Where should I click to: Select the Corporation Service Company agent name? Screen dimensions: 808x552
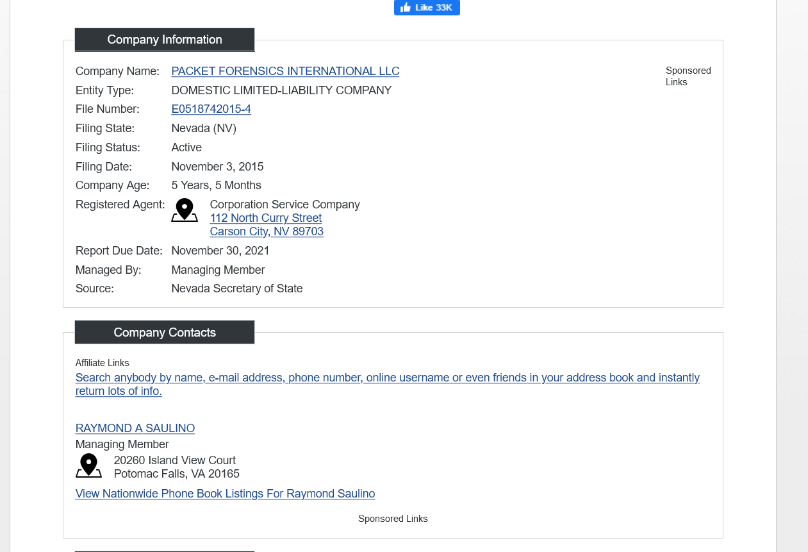pos(284,205)
